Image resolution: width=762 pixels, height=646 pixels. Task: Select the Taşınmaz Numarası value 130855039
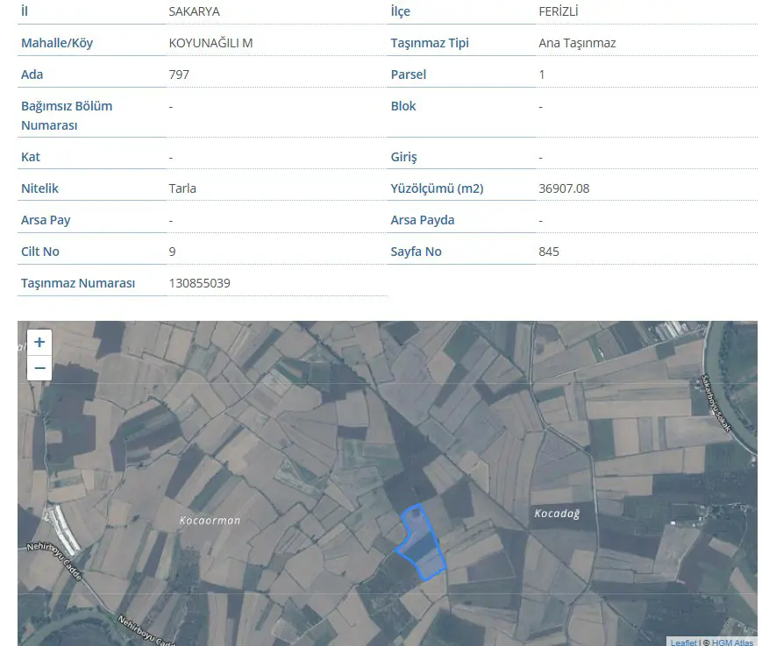[199, 283]
